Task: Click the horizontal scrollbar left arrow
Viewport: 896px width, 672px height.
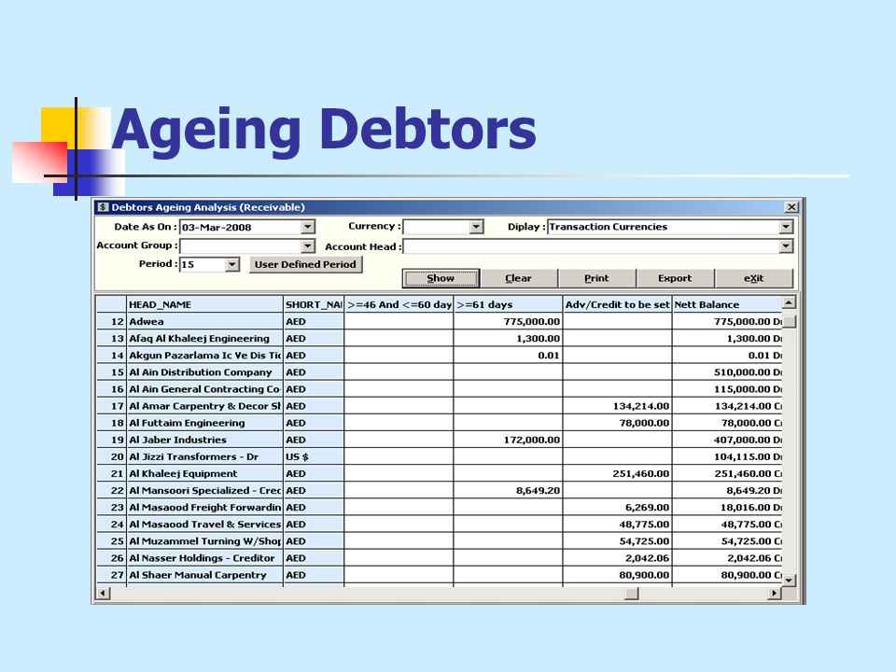Action: pos(103,594)
